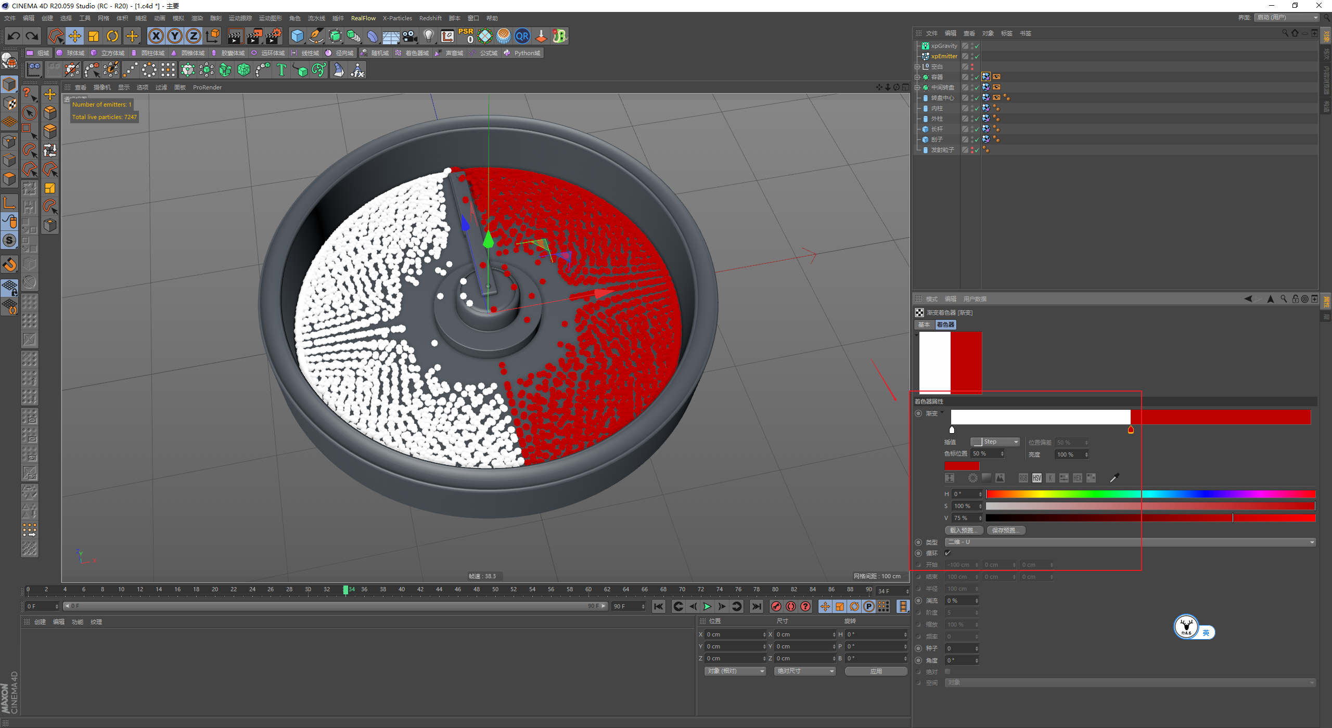Screen dimensions: 1332x728
Task: Toggle the X axis lock icon
Action: [156, 36]
